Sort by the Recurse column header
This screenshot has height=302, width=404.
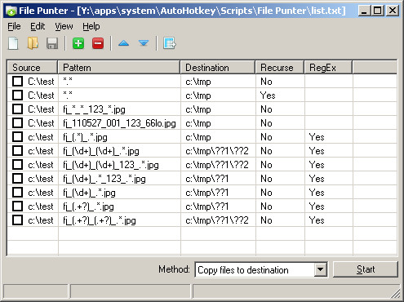coord(280,68)
